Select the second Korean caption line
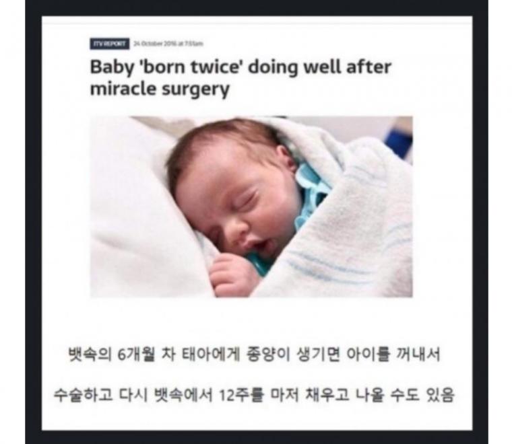Image resolution: width=512 pixels, height=444 pixels. [254, 395]
